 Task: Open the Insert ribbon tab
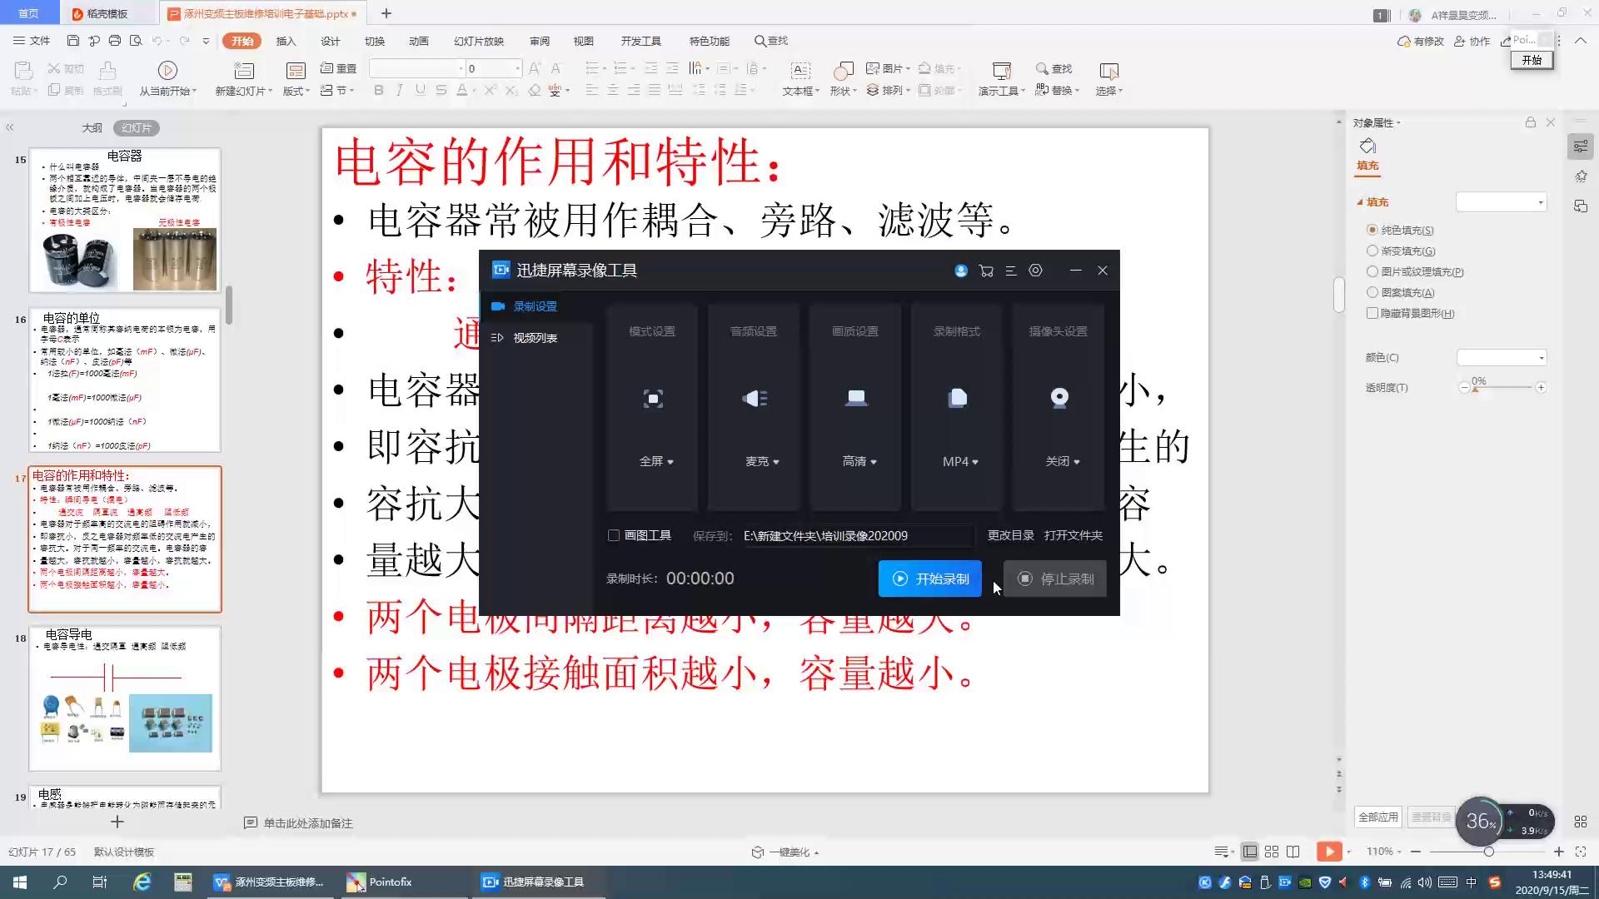(286, 41)
